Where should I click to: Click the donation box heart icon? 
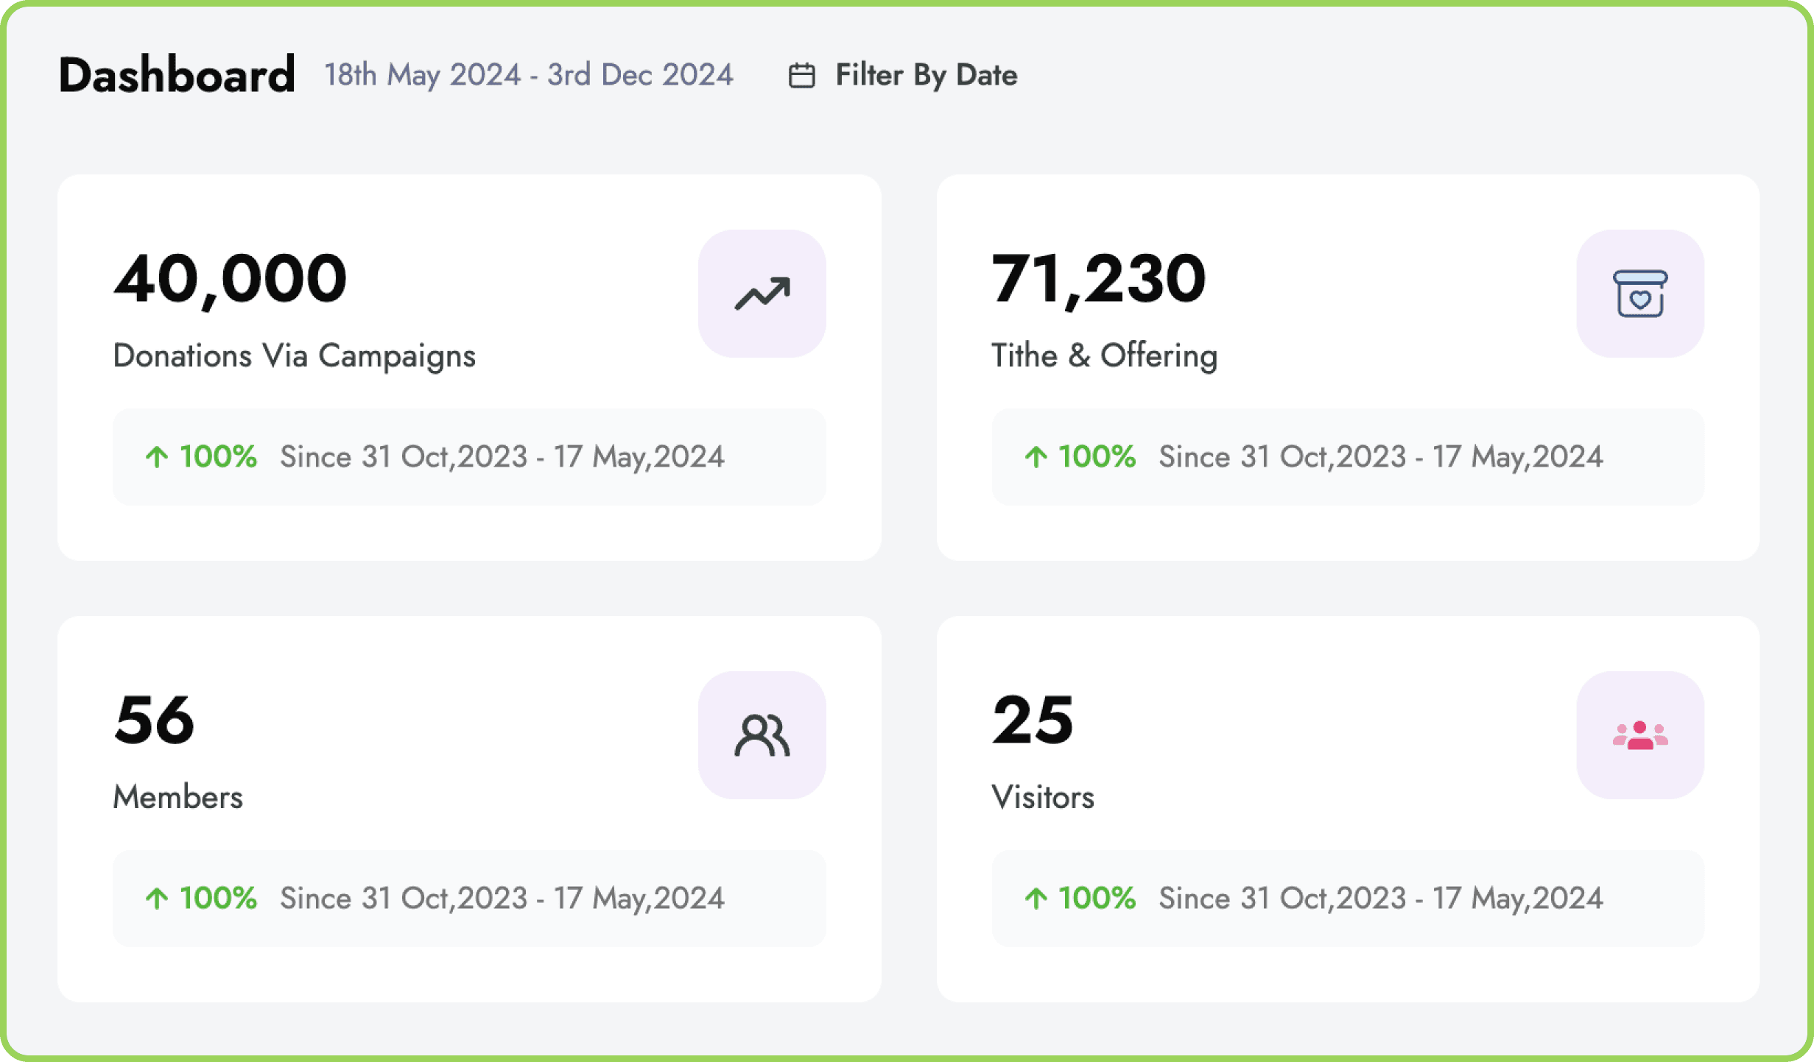point(1639,294)
